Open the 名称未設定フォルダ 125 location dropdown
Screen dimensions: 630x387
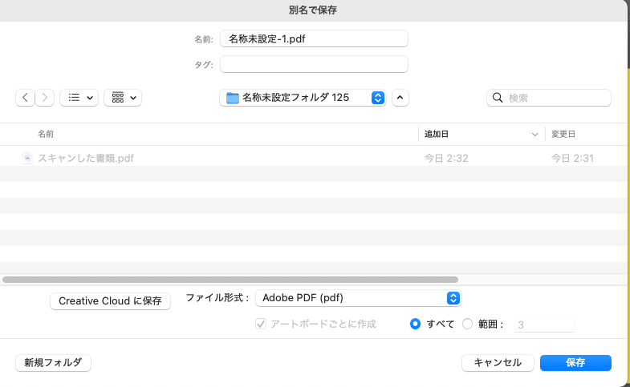pos(303,98)
